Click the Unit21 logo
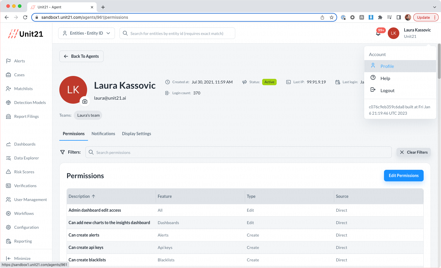Image resolution: width=441 pixels, height=268 pixels. [26, 34]
